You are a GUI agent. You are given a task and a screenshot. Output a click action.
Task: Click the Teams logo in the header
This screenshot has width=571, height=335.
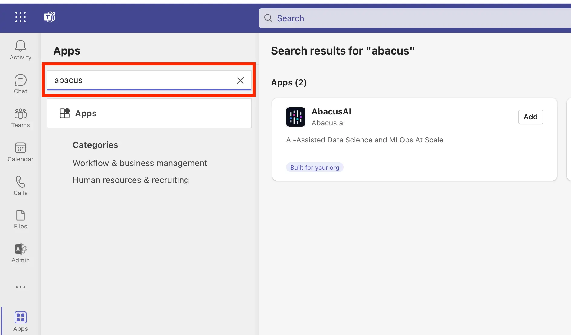click(x=49, y=17)
